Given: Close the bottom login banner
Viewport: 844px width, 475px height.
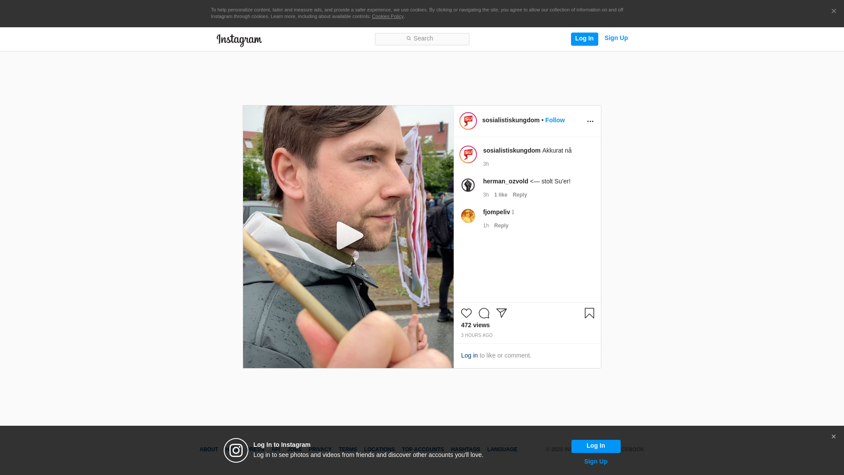Looking at the screenshot, I should [x=833, y=437].
